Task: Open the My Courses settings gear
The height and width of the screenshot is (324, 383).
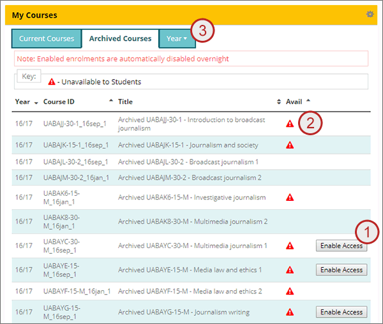Action: [x=370, y=14]
